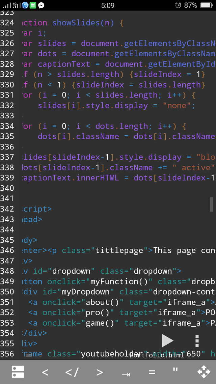
Task: Insert the double quote key
Action: click(x=175, y=369)
